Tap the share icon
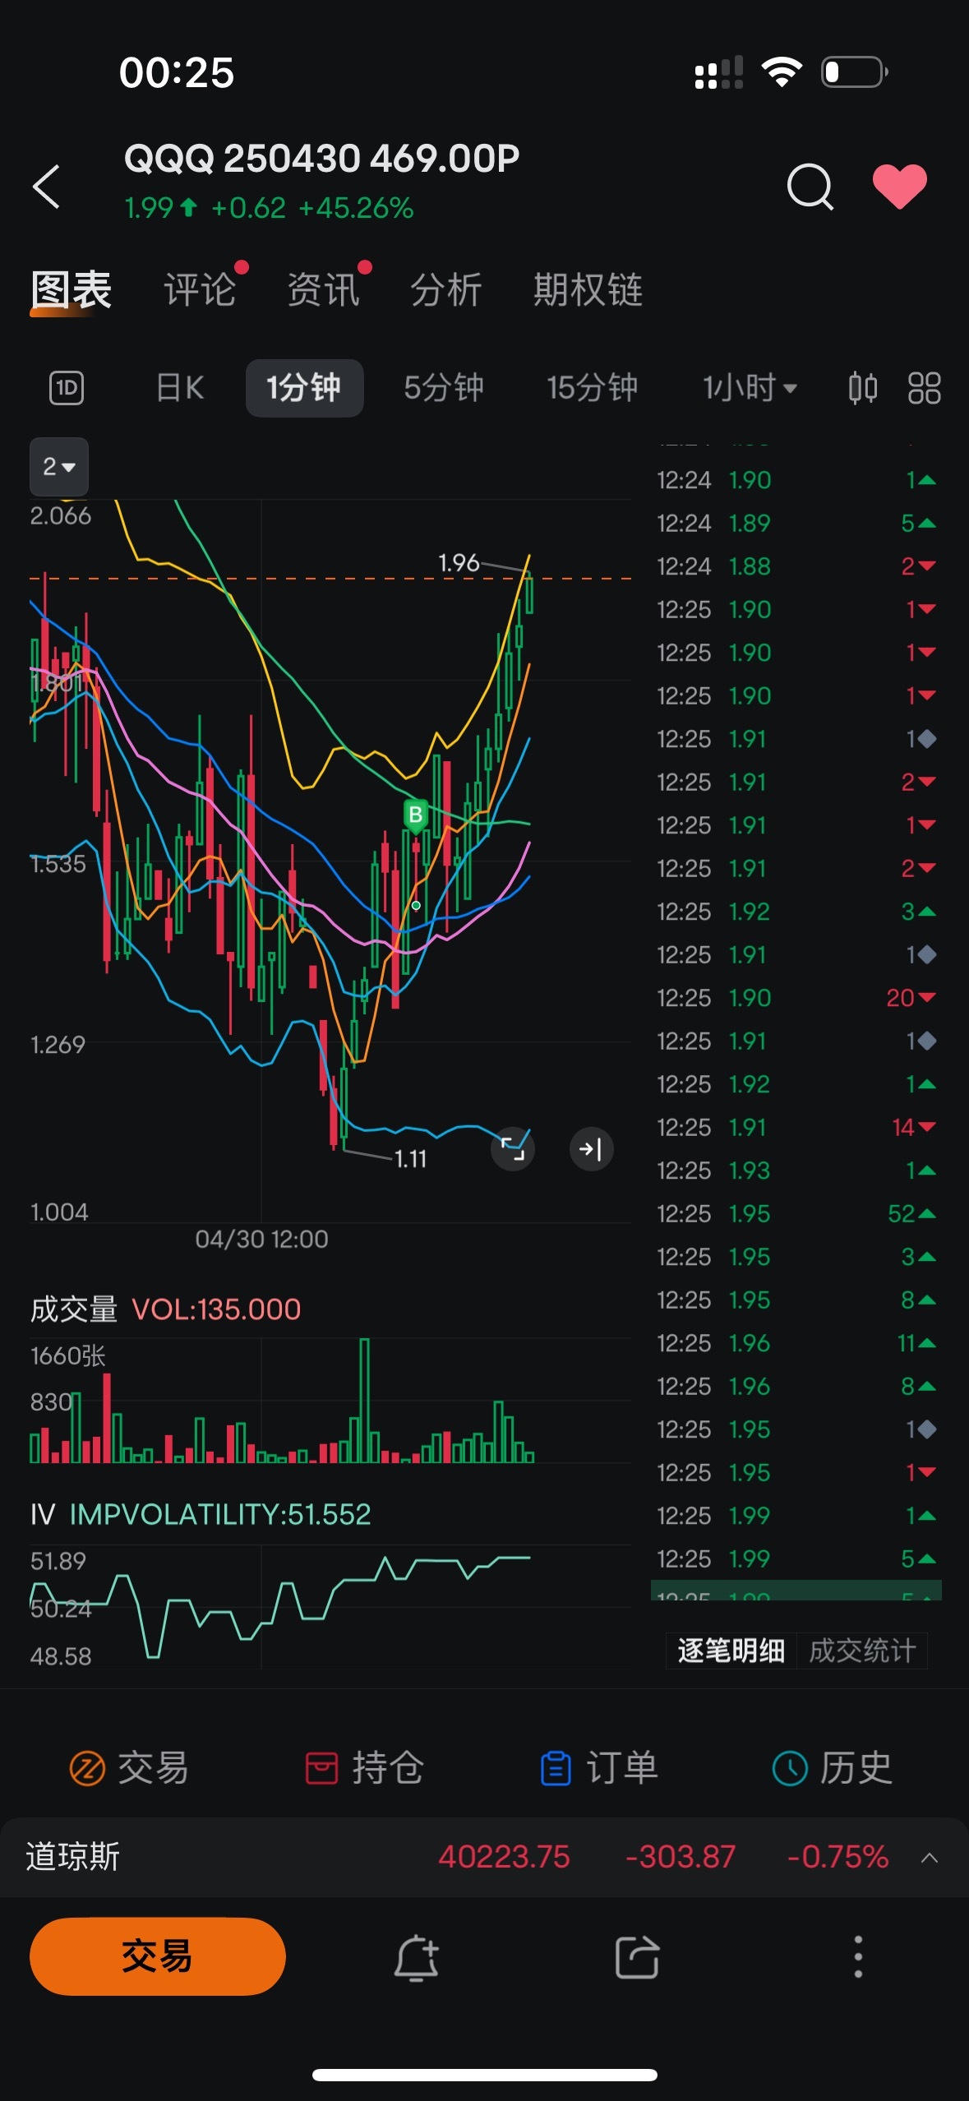The image size is (969, 2101). point(638,1957)
